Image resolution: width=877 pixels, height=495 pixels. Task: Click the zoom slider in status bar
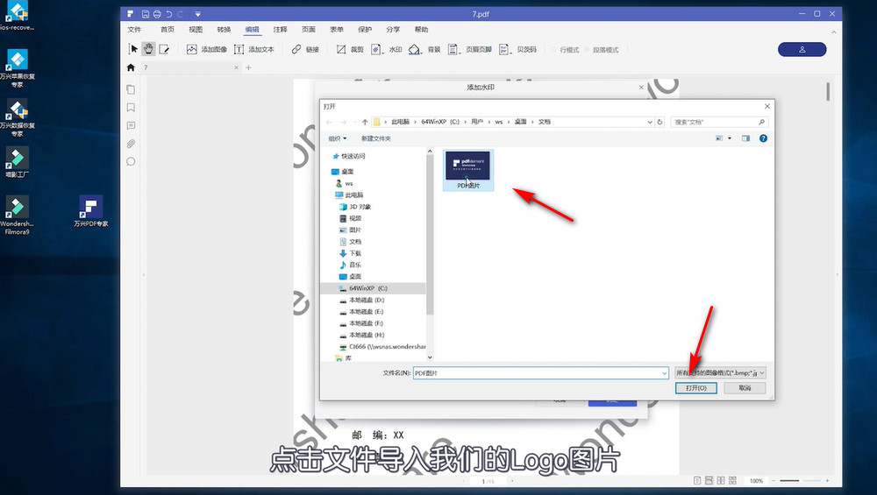799,480
